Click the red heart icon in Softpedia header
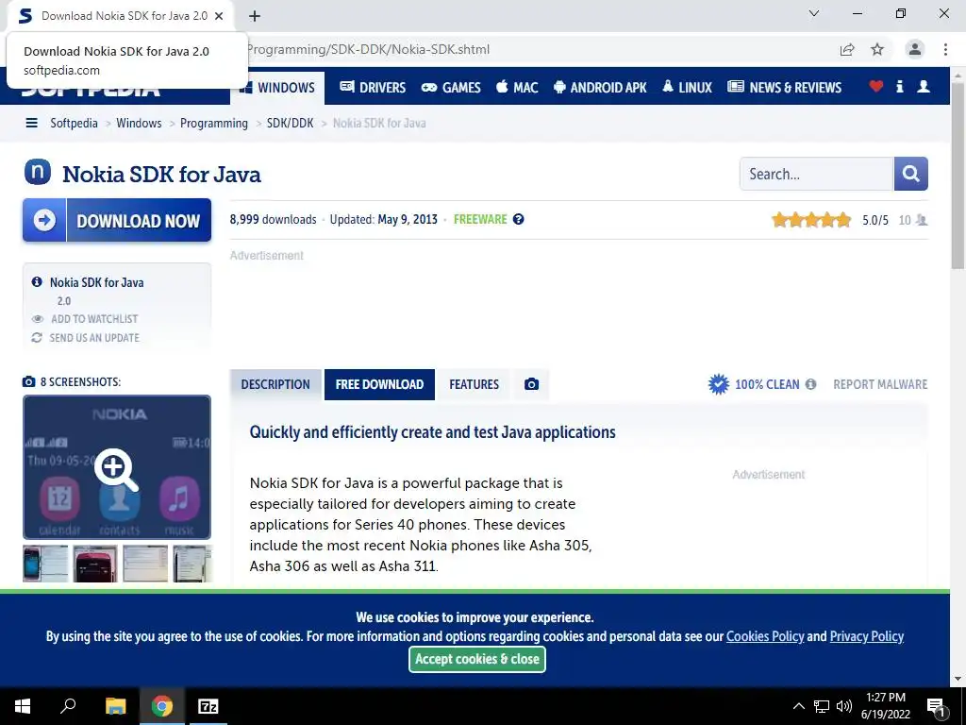This screenshot has height=725, width=966. 876,86
